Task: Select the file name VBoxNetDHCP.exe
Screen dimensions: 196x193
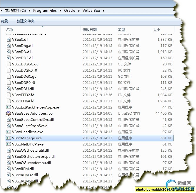Action: pyautogui.click(x=28, y=144)
